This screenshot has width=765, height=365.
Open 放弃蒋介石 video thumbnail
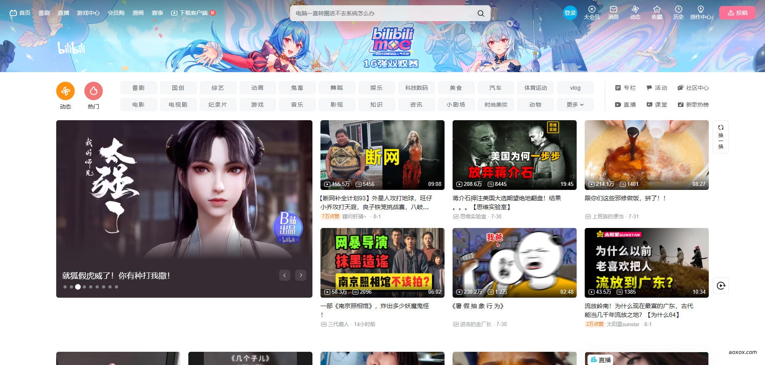click(514, 155)
